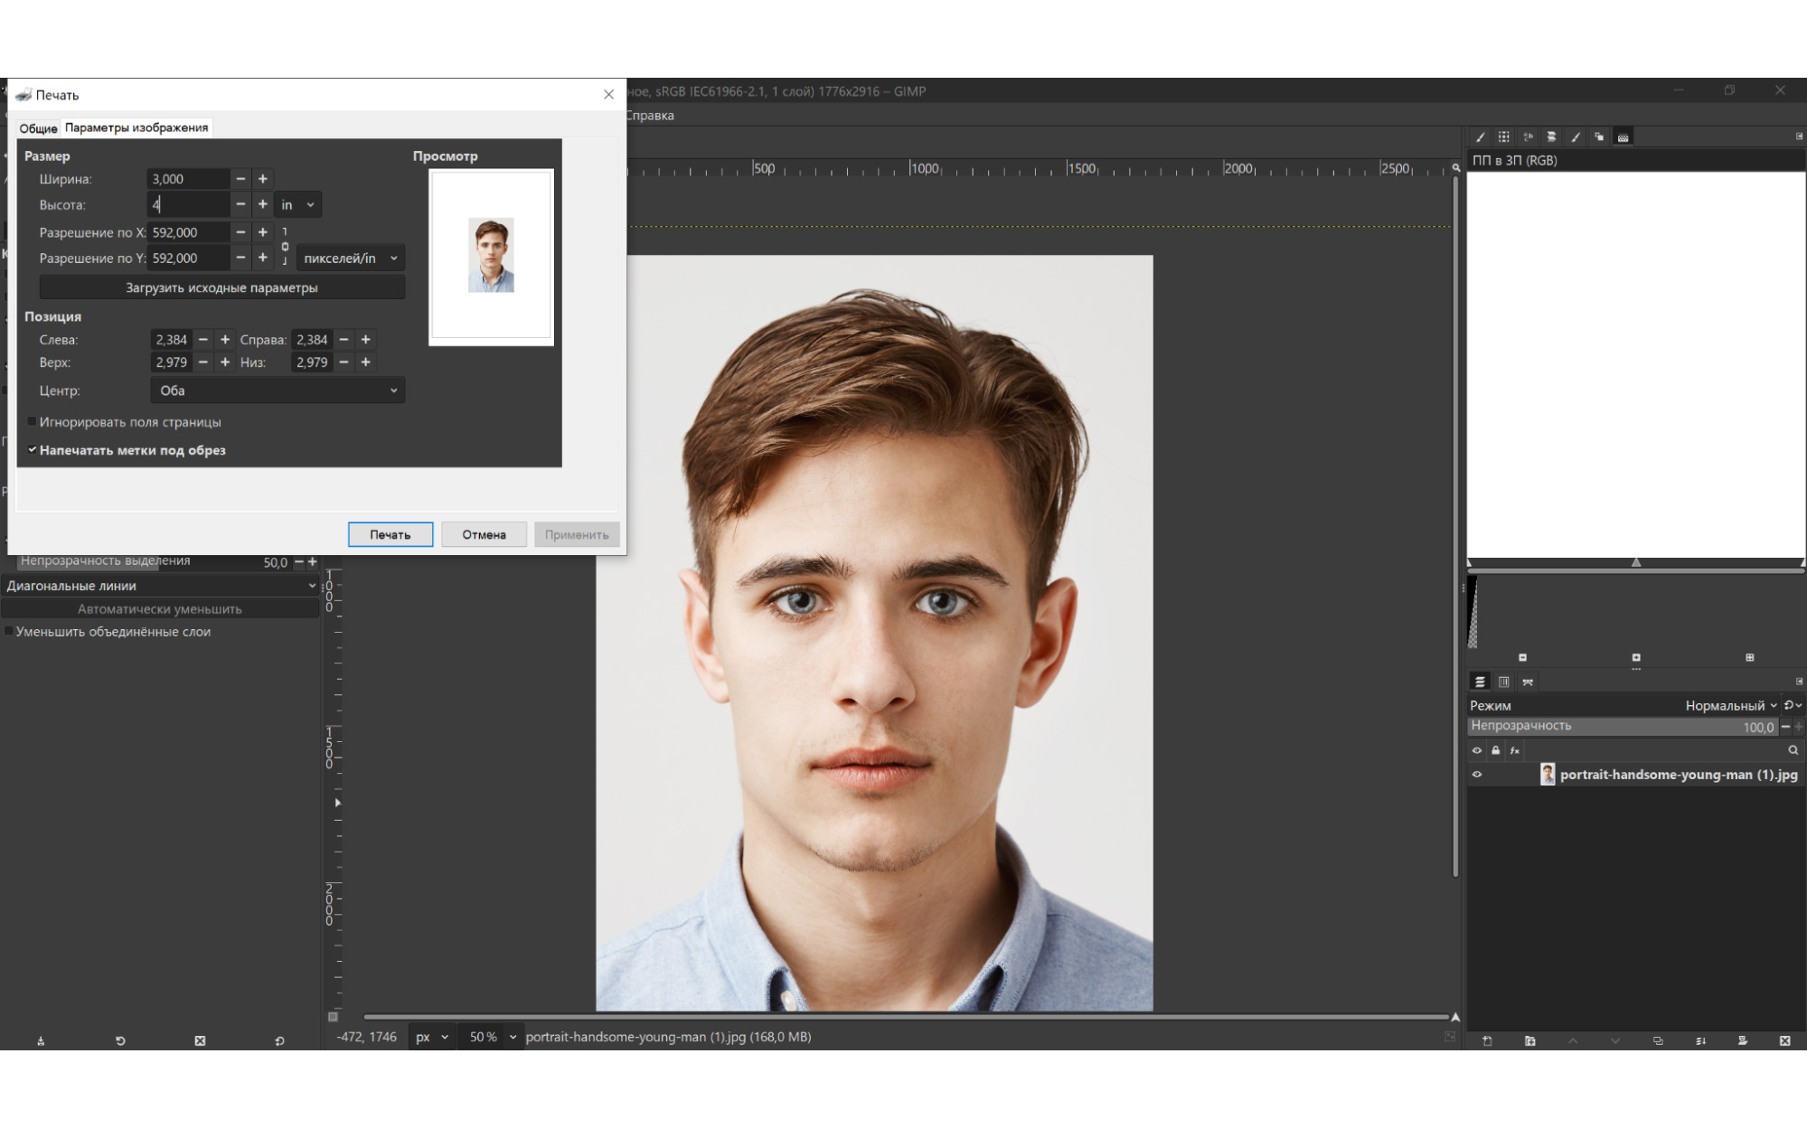Increase Ширина with the plus stepper
This screenshot has height=1129, width=1807.
(x=263, y=179)
